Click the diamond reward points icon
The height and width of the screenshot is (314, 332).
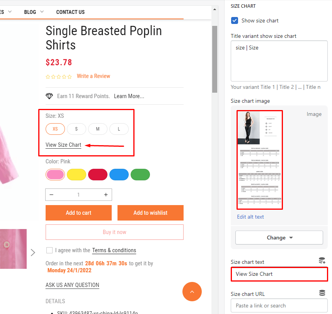(x=49, y=96)
